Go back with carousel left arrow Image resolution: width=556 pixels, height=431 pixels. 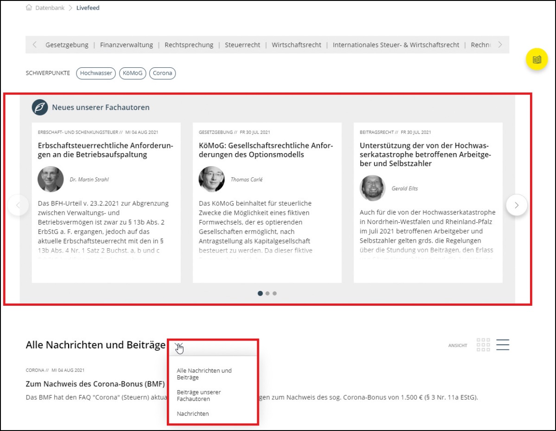(x=19, y=205)
